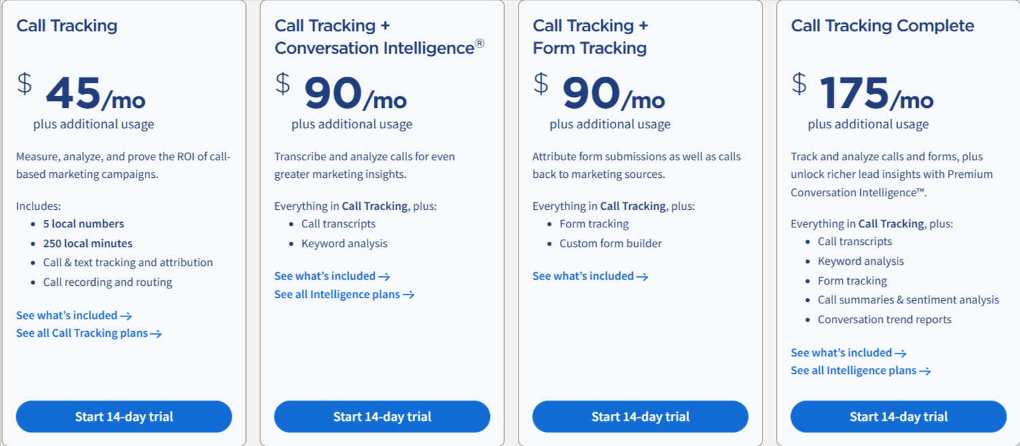
Task: Click 'Call summaries & sentiment analysis' list item
Action: (908, 300)
